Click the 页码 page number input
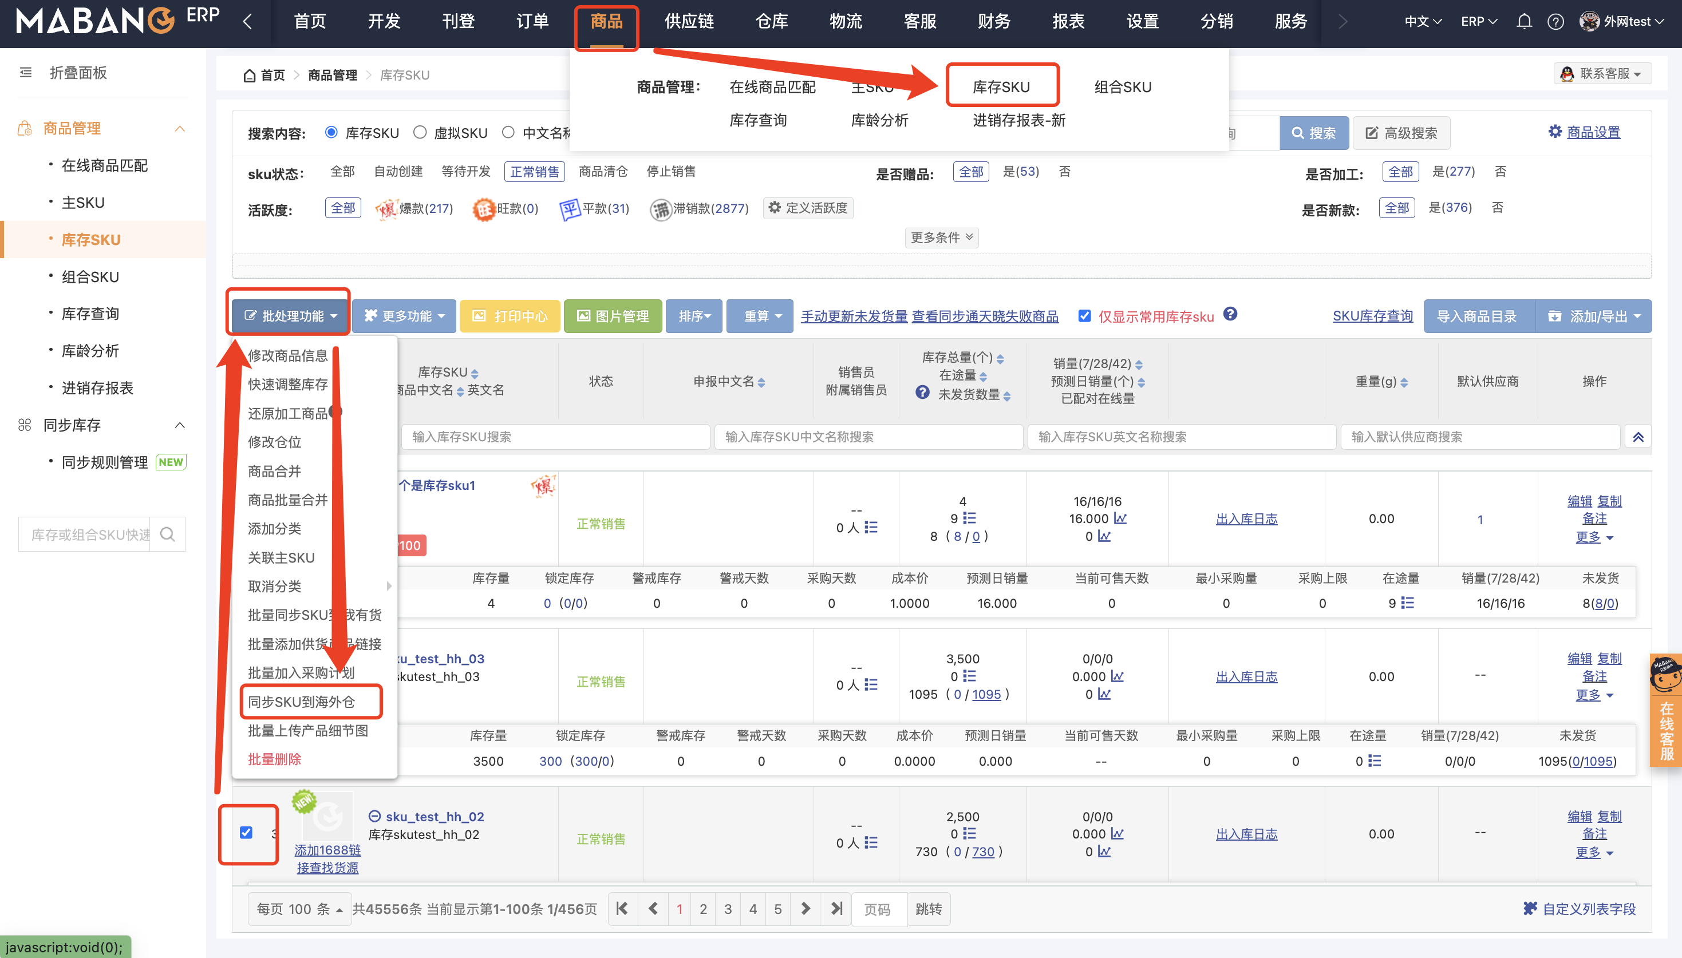Viewport: 1682px width, 958px height. click(879, 909)
